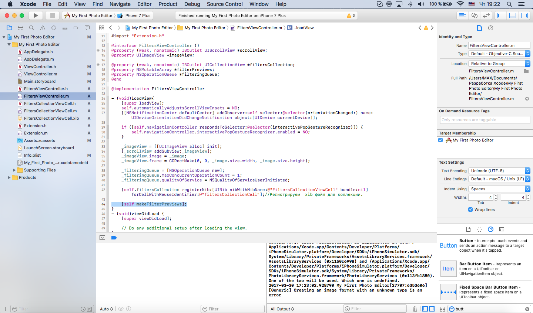Click the All Output console selector

(x=282, y=309)
